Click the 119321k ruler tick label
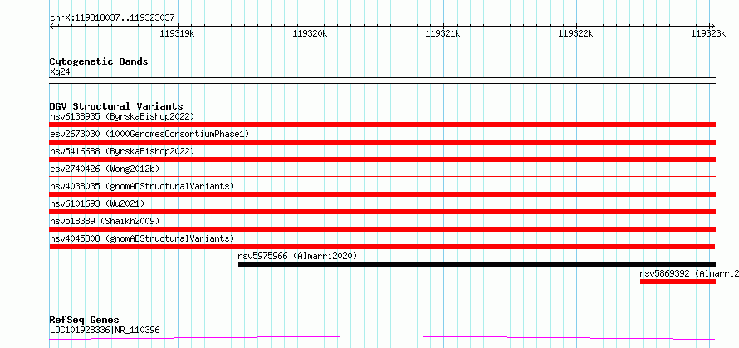739x348 pixels. click(443, 33)
